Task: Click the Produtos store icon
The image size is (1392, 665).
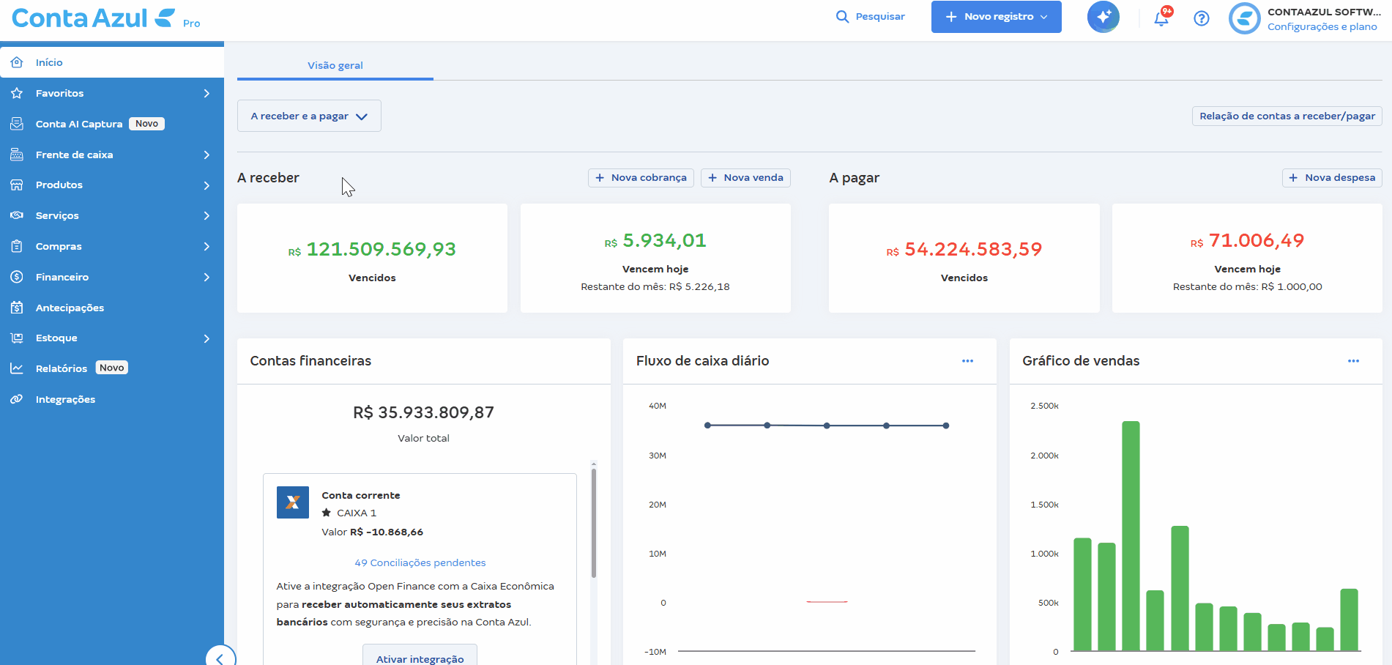Action: coord(17,185)
